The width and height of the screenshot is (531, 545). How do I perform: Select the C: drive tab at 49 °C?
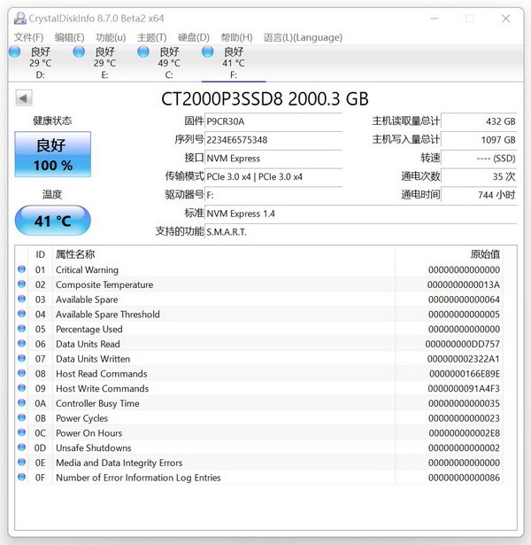point(169,63)
